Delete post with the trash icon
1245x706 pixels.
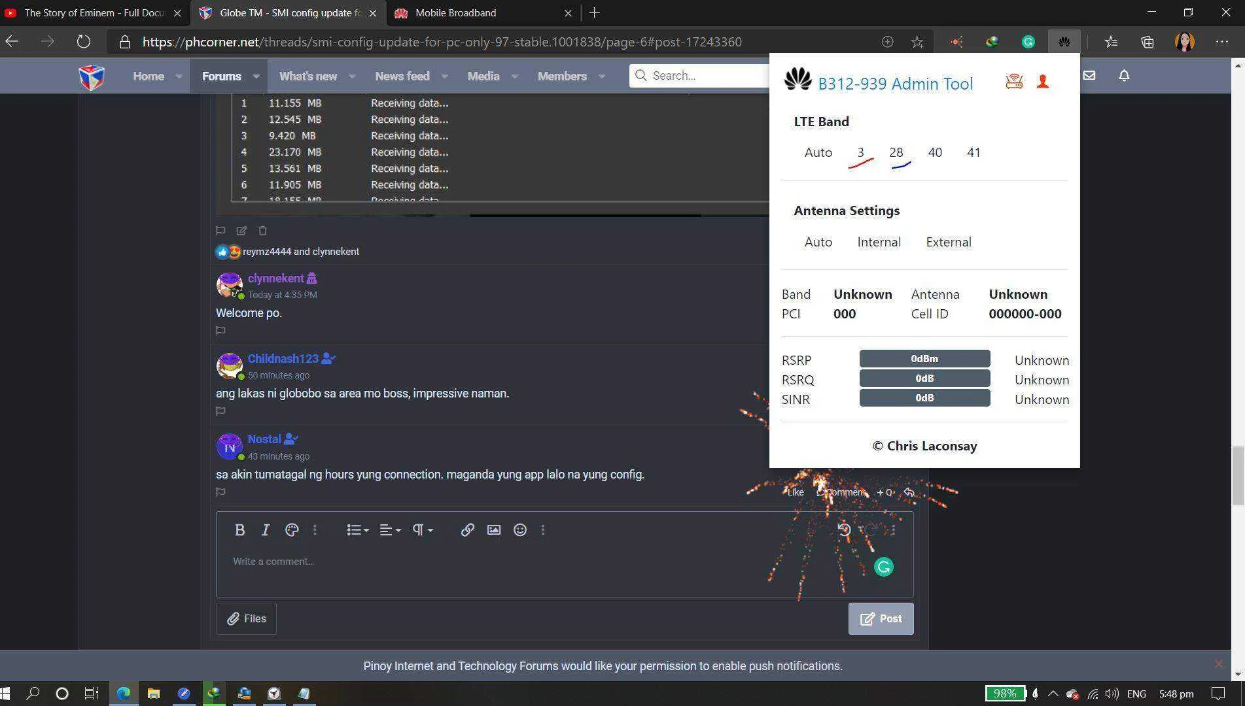(x=262, y=231)
